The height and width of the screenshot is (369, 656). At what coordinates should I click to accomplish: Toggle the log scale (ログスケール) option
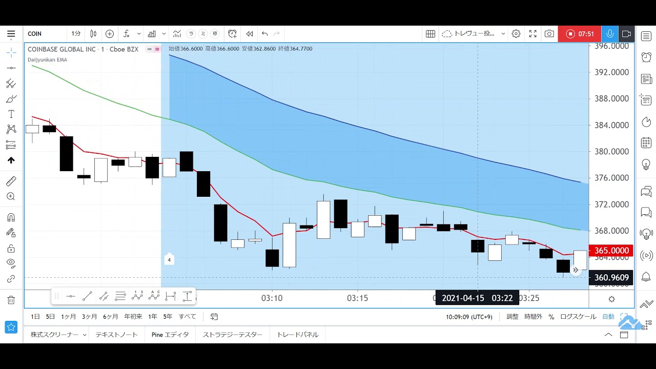578,317
